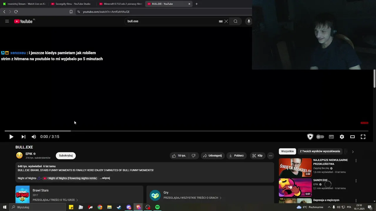376x211 pixels.
Task: Select the Wszystkie filter chip
Action: [287, 151]
